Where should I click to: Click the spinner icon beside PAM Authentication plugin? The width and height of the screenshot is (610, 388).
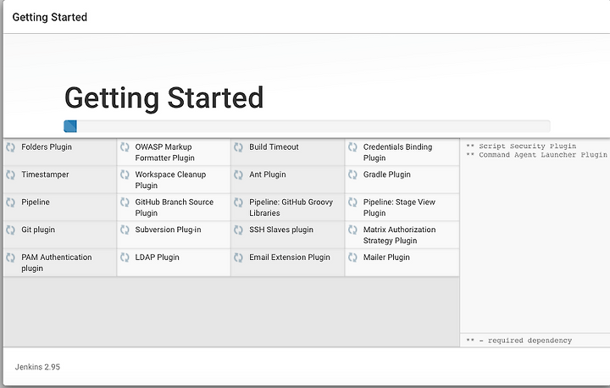coord(10,258)
